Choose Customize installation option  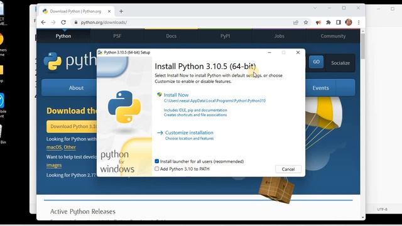189,132
